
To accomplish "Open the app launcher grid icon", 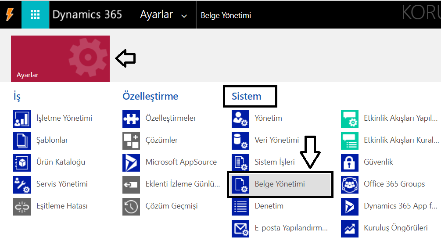I will click(35, 14).
